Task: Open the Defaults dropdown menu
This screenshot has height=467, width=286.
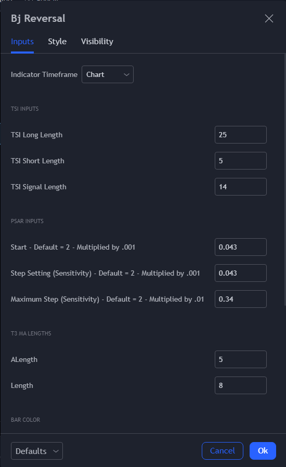Action: (37, 451)
